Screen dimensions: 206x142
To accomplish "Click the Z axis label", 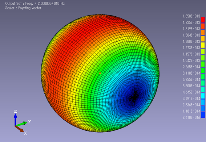I will [x=15, y=111].
